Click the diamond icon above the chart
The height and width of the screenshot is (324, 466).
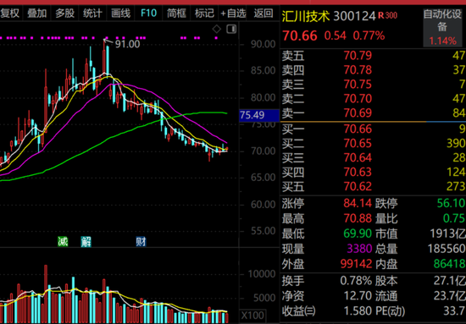coord(217,29)
